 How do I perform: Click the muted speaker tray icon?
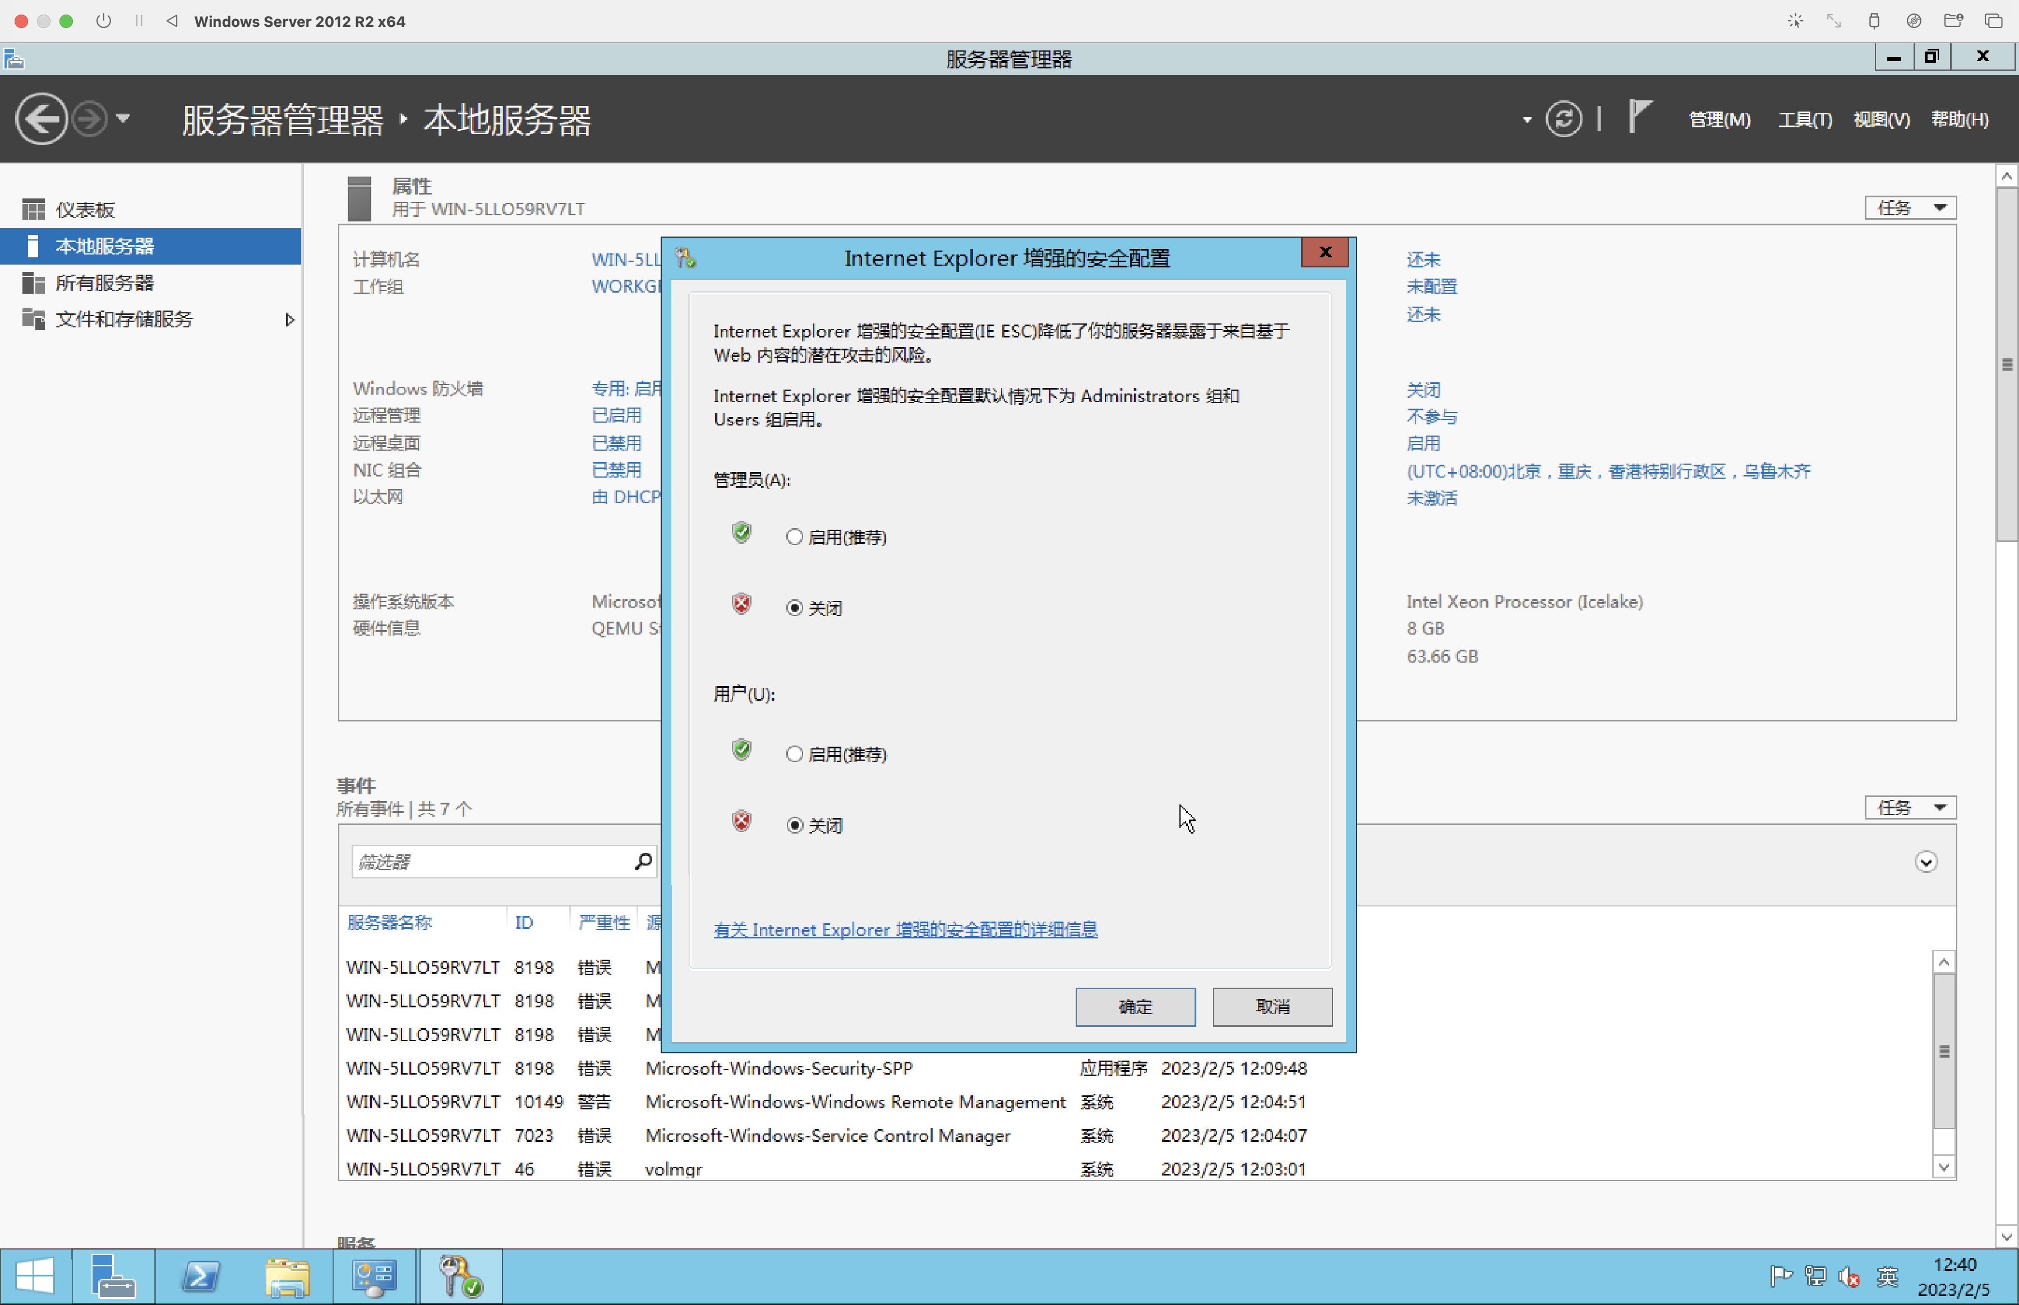pos(1850,1276)
